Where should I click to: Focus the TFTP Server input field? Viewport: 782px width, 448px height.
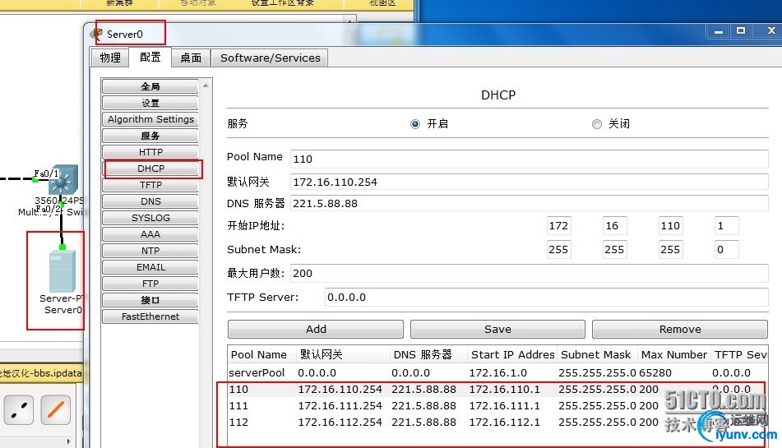[x=547, y=297]
